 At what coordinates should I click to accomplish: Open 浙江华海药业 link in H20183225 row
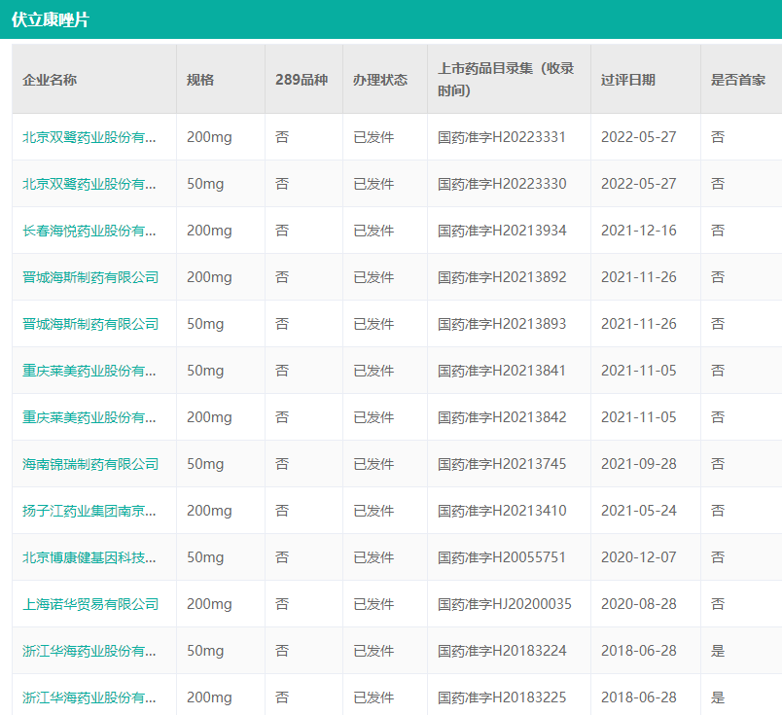point(89,697)
